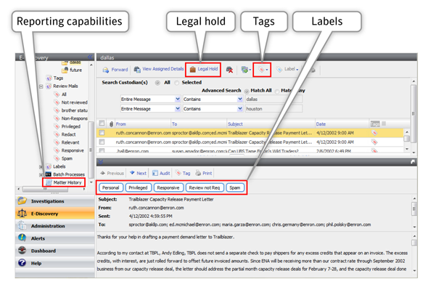This screenshot has height=287, width=428.
Task: Collapse the Review Mails tree node
Action: pos(41,86)
